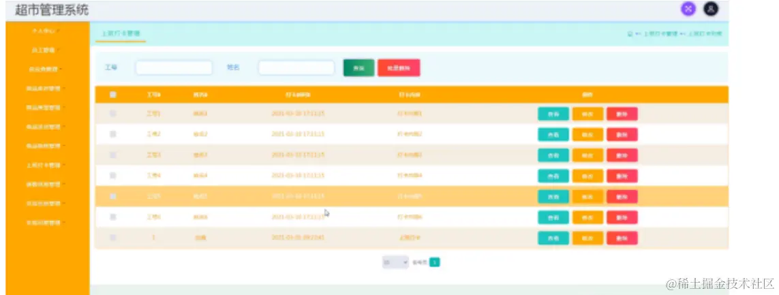Viewport: 779px width, 295px height.
Task: Click 查看 for row 工号3
Action: pos(553,155)
